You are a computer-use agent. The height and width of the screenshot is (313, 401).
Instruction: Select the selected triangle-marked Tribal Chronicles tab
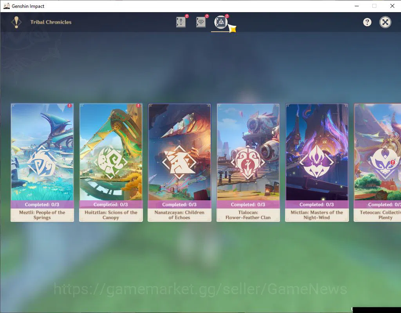221,22
